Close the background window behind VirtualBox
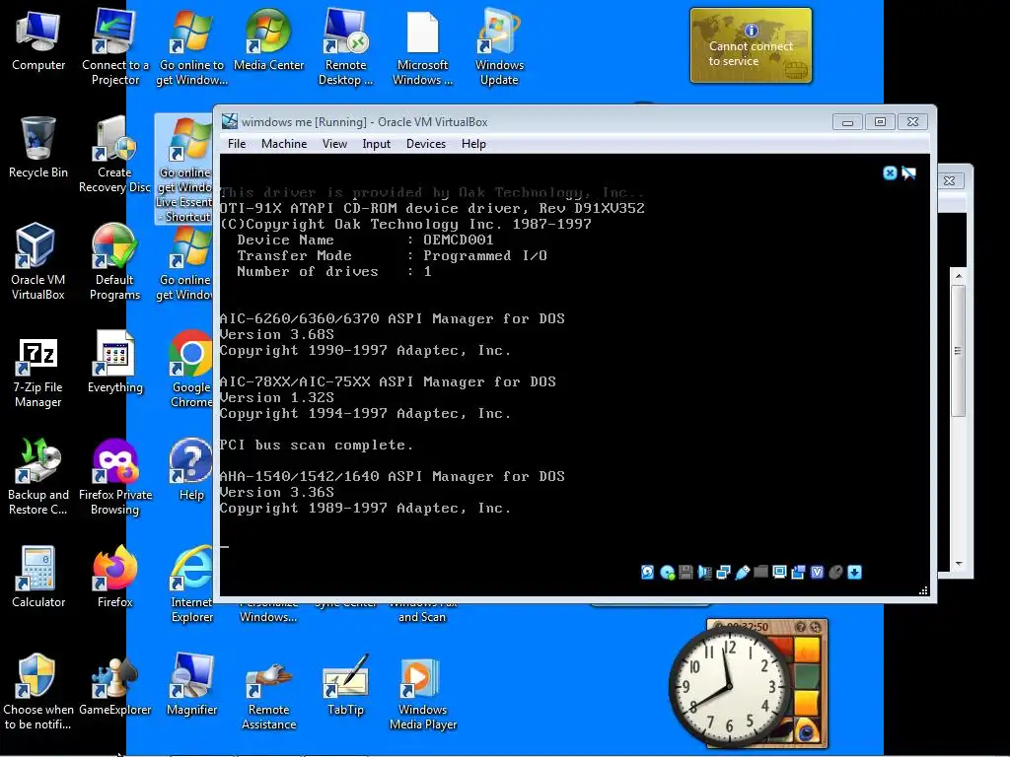The width and height of the screenshot is (1010, 757). (950, 181)
